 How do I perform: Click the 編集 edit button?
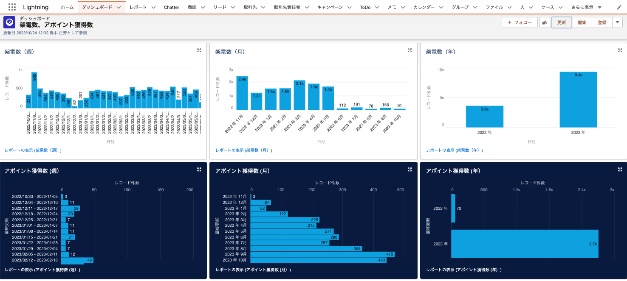click(x=582, y=22)
